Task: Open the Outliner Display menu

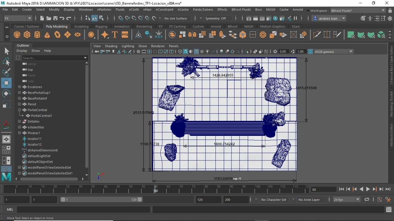Action: [x=22, y=51]
